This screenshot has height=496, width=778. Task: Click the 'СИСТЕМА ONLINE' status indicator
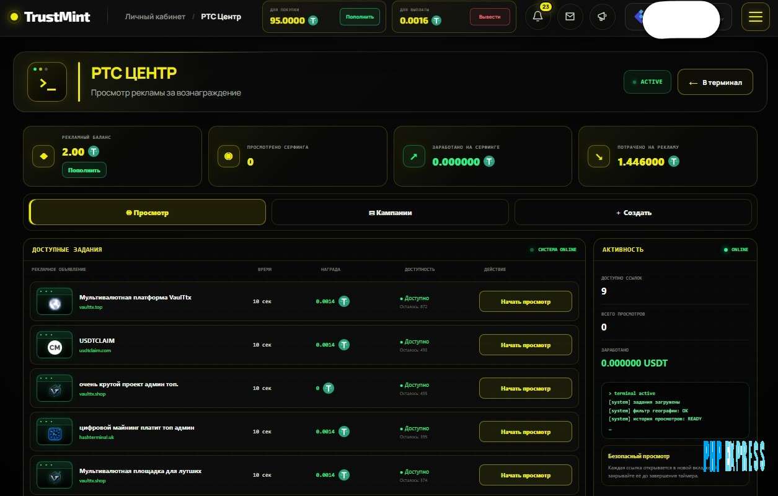click(x=554, y=249)
